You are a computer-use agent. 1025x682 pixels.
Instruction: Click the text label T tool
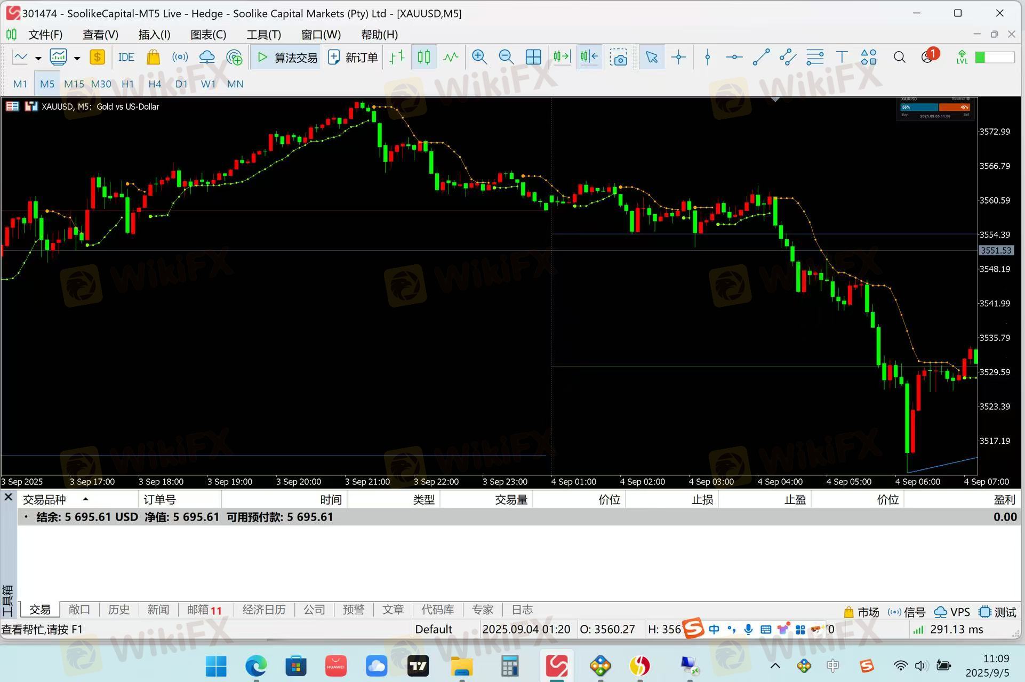[842, 57]
